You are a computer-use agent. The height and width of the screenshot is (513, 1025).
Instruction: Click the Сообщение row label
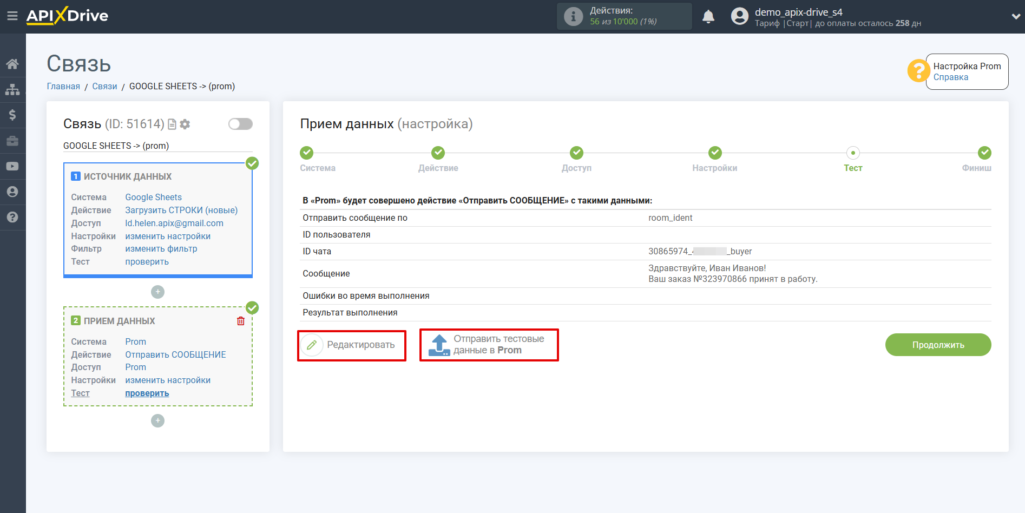326,273
